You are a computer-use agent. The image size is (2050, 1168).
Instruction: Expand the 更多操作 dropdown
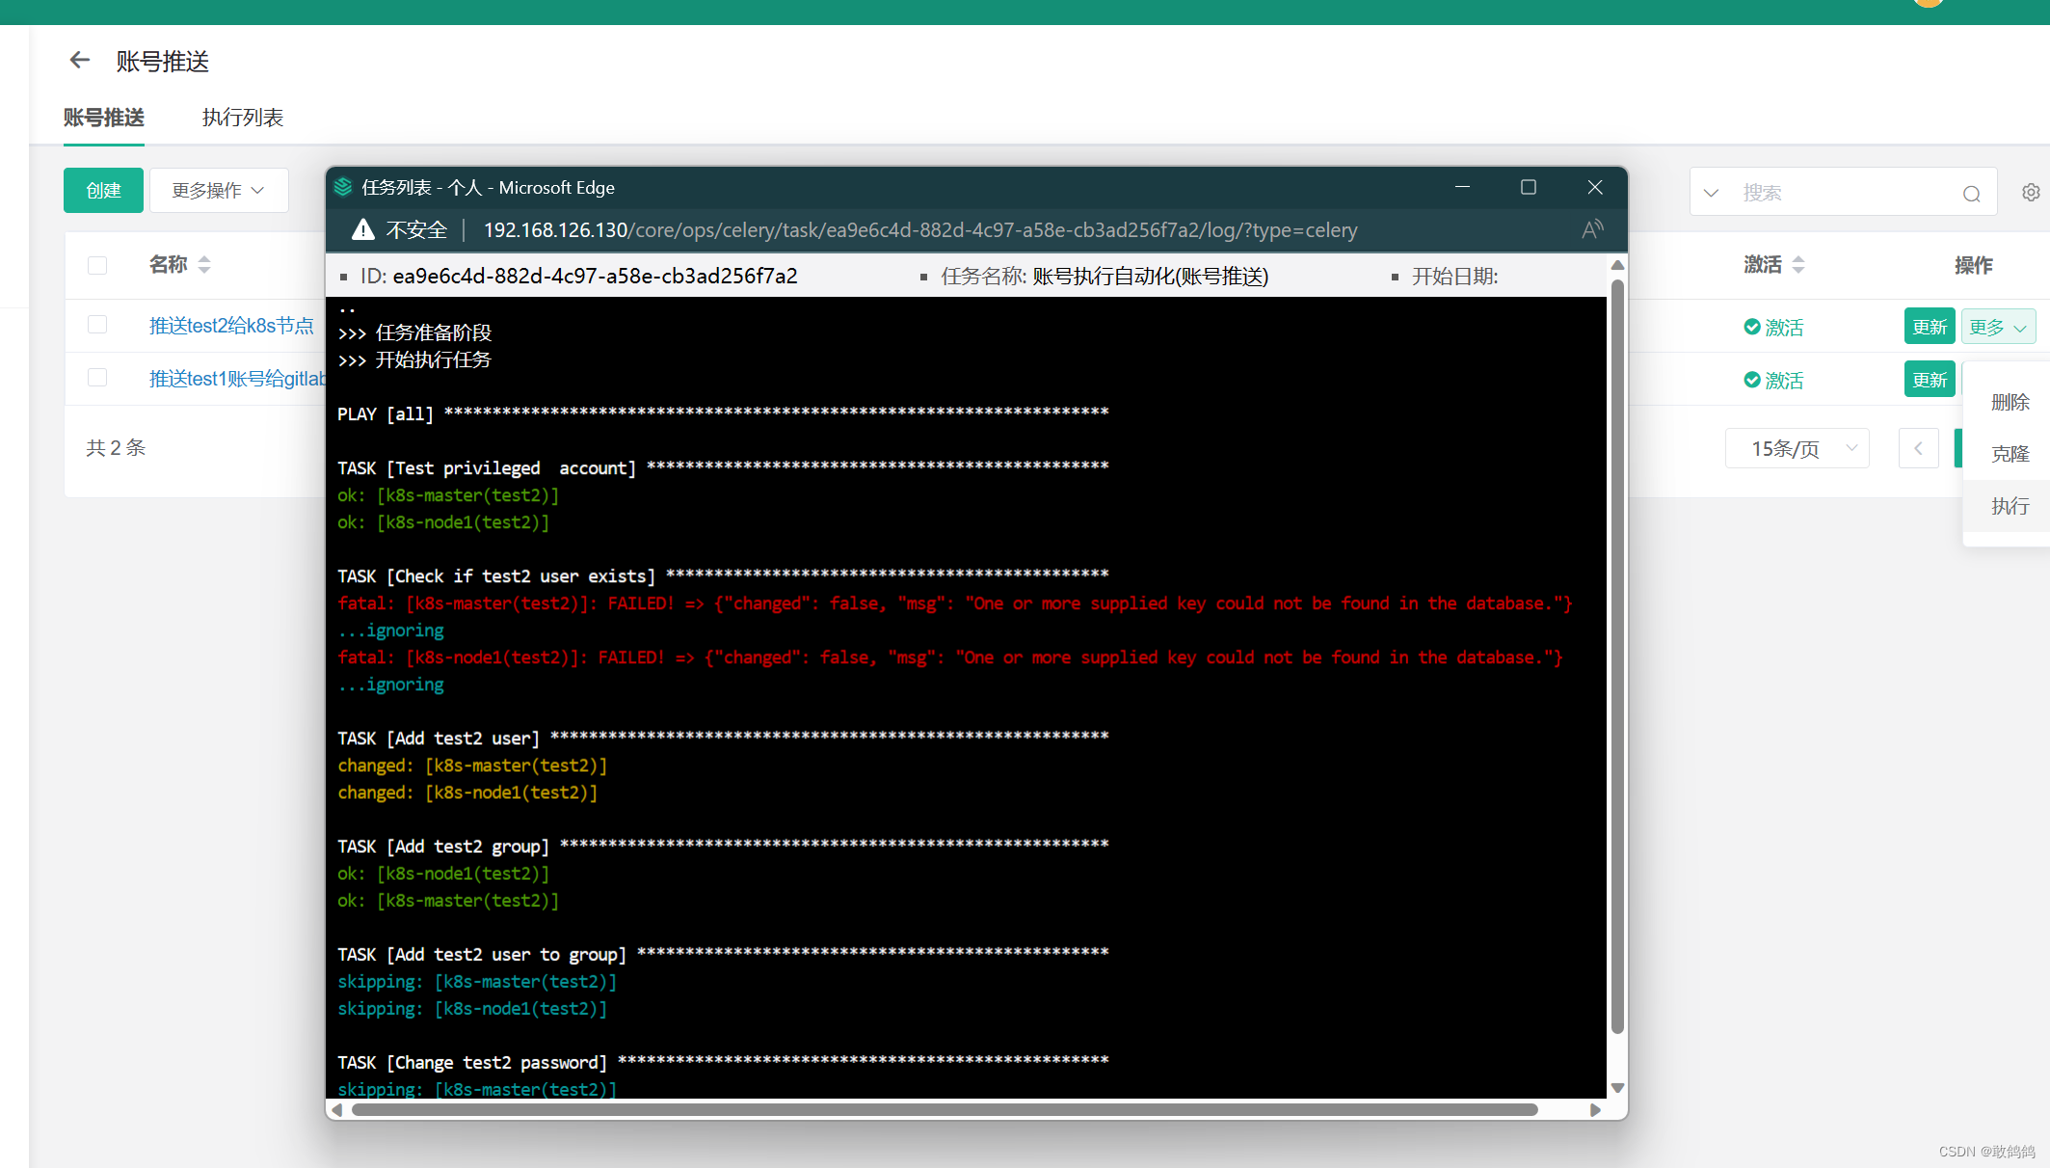tap(219, 191)
